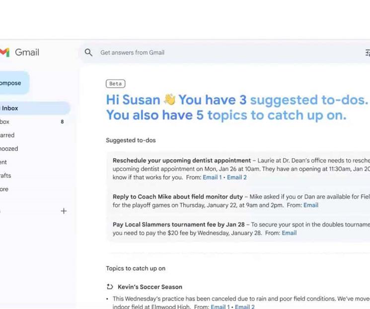Click the Gmail logo icon

click(4, 52)
